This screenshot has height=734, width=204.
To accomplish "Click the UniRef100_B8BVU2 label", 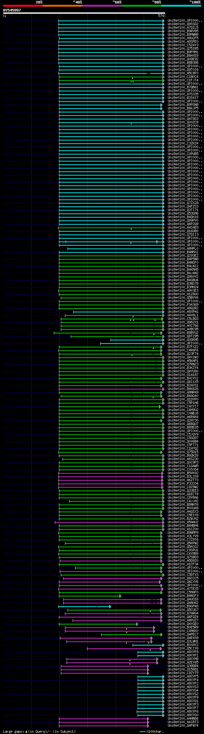I will (x=183, y=333).
